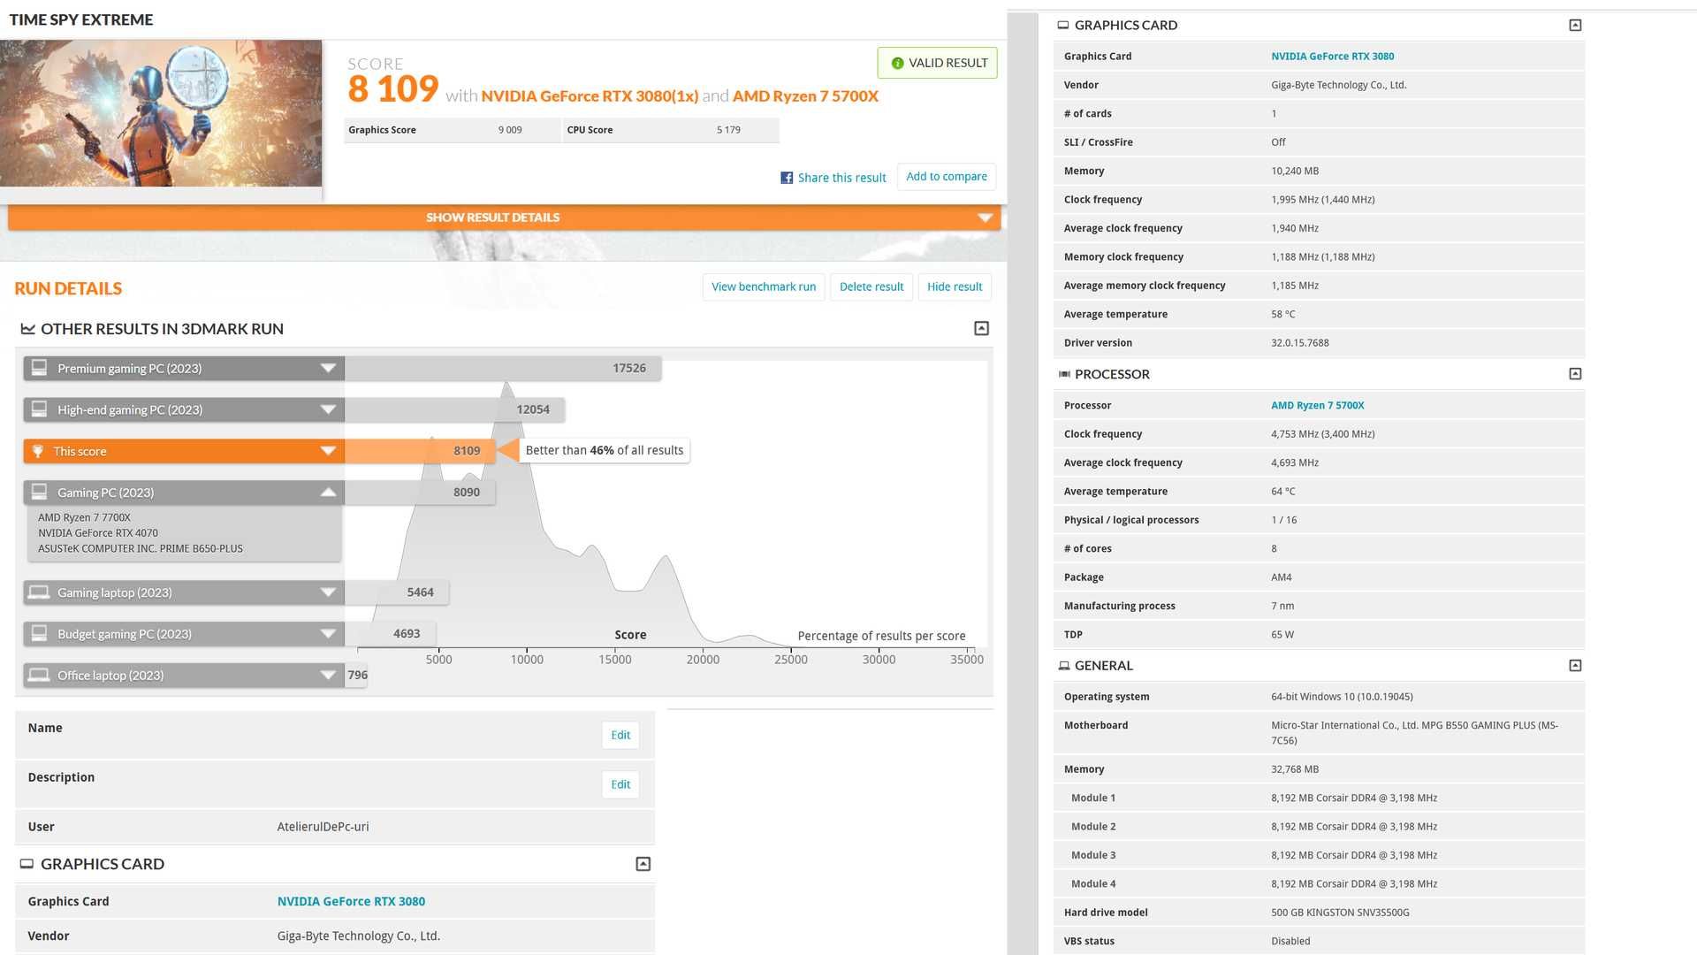This screenshot has height=955, width=1697.
Task: Click the Graphics Score 9 009 value
Action: click(x=509, y=130)
